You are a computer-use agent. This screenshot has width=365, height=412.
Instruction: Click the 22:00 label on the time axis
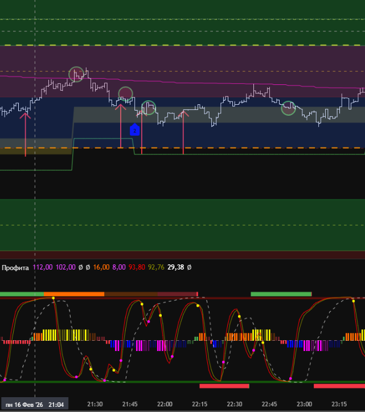point(165,404)
